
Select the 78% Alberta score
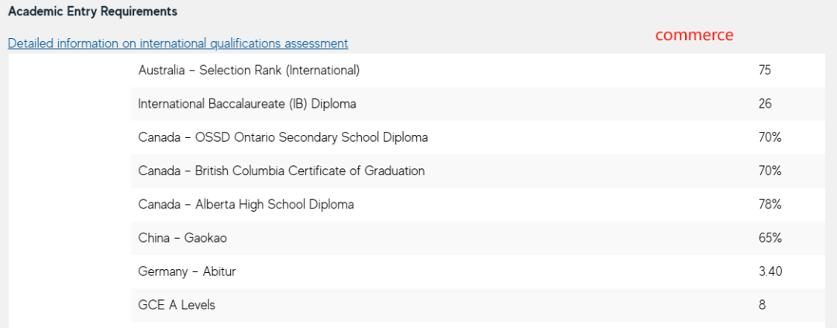click(770, 205)
